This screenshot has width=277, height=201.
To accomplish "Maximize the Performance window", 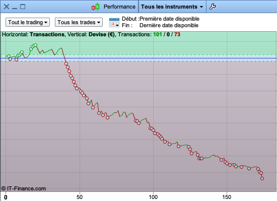I will click(x=23, y=7).
